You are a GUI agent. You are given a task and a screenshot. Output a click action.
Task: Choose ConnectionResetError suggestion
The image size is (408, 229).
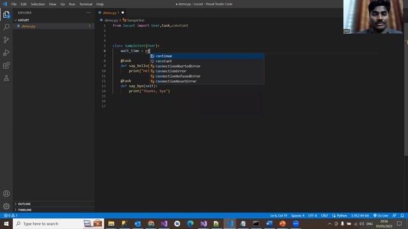(207, 81)
